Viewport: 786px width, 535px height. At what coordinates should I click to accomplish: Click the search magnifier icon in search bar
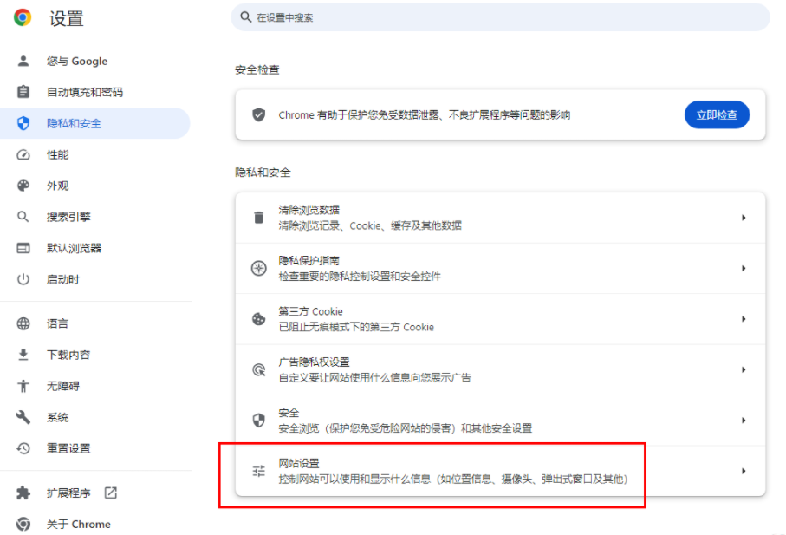(x=245, y=17)
